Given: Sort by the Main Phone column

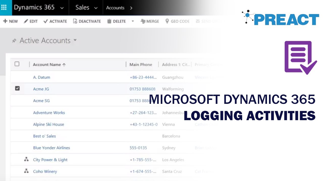Looking at the screenshot, I should [141, 65].
